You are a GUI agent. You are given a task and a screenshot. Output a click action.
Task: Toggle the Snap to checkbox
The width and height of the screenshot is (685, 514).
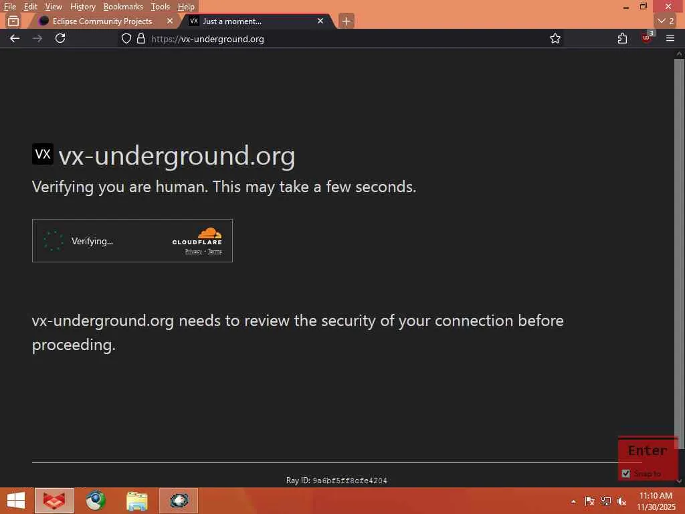pos(625,473)
